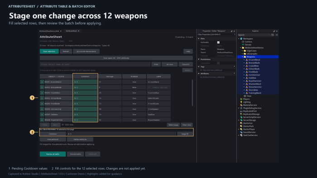Collapse the Workspace tree node
This screenshot has width=317, height=178.
coord(239,39)
